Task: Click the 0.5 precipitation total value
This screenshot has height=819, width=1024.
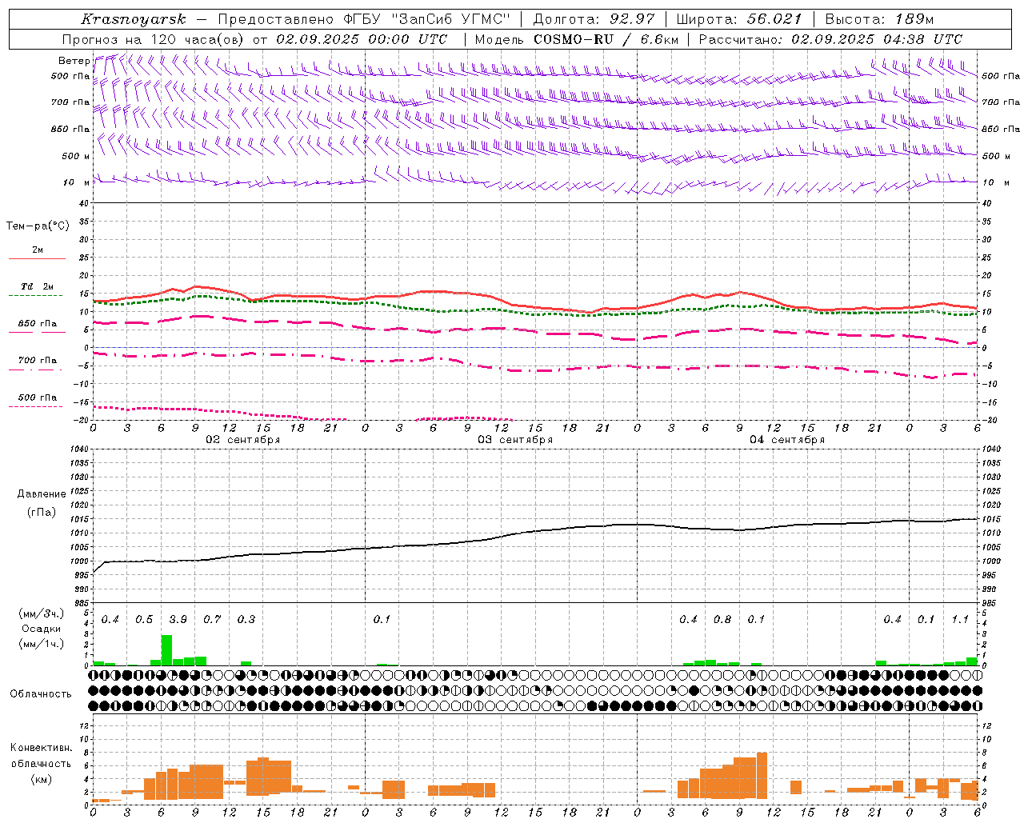Action: [x=144, y=620]
